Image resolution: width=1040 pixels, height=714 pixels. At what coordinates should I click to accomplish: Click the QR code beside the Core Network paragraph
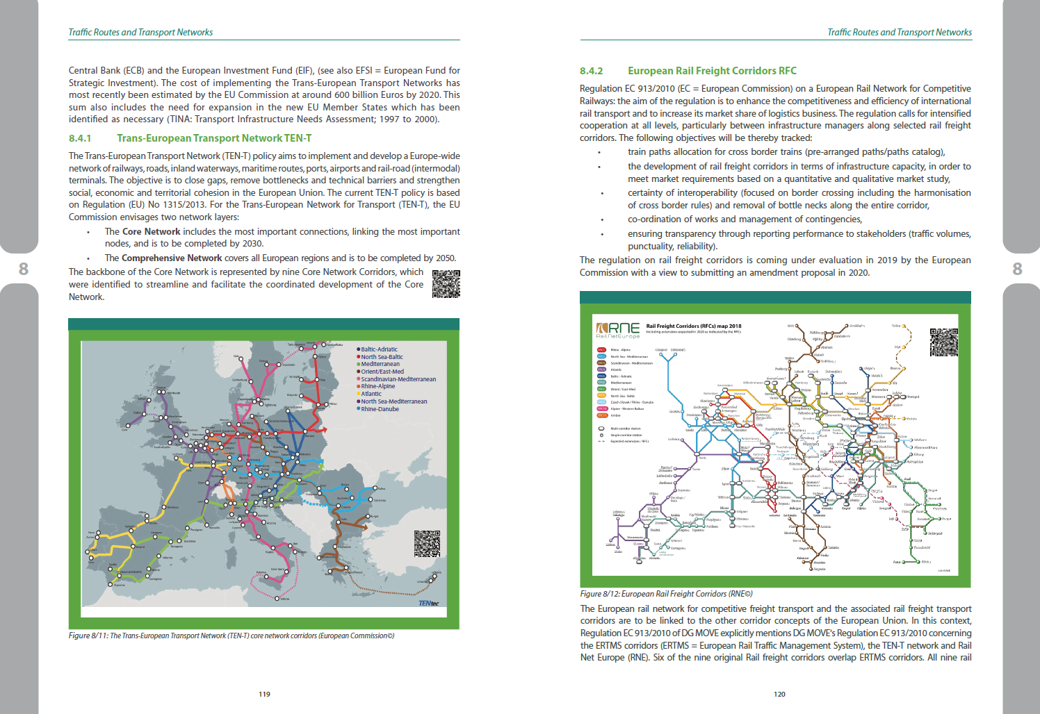pos(446,284)
